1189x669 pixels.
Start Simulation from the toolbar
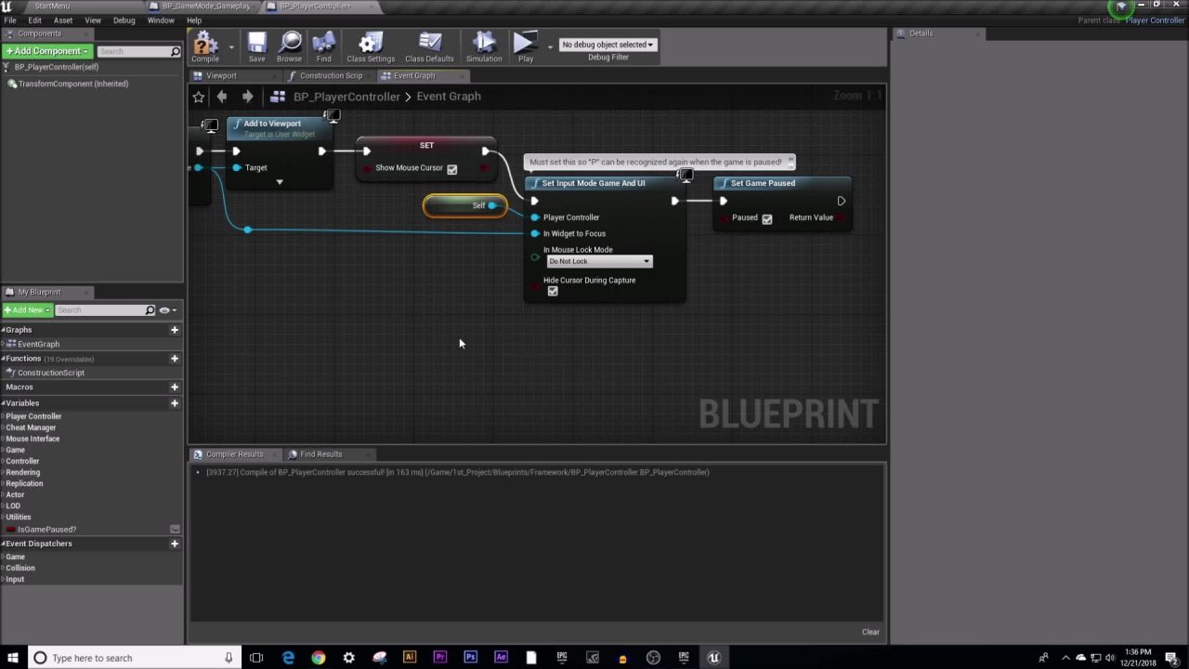click(x=484, y=46)
